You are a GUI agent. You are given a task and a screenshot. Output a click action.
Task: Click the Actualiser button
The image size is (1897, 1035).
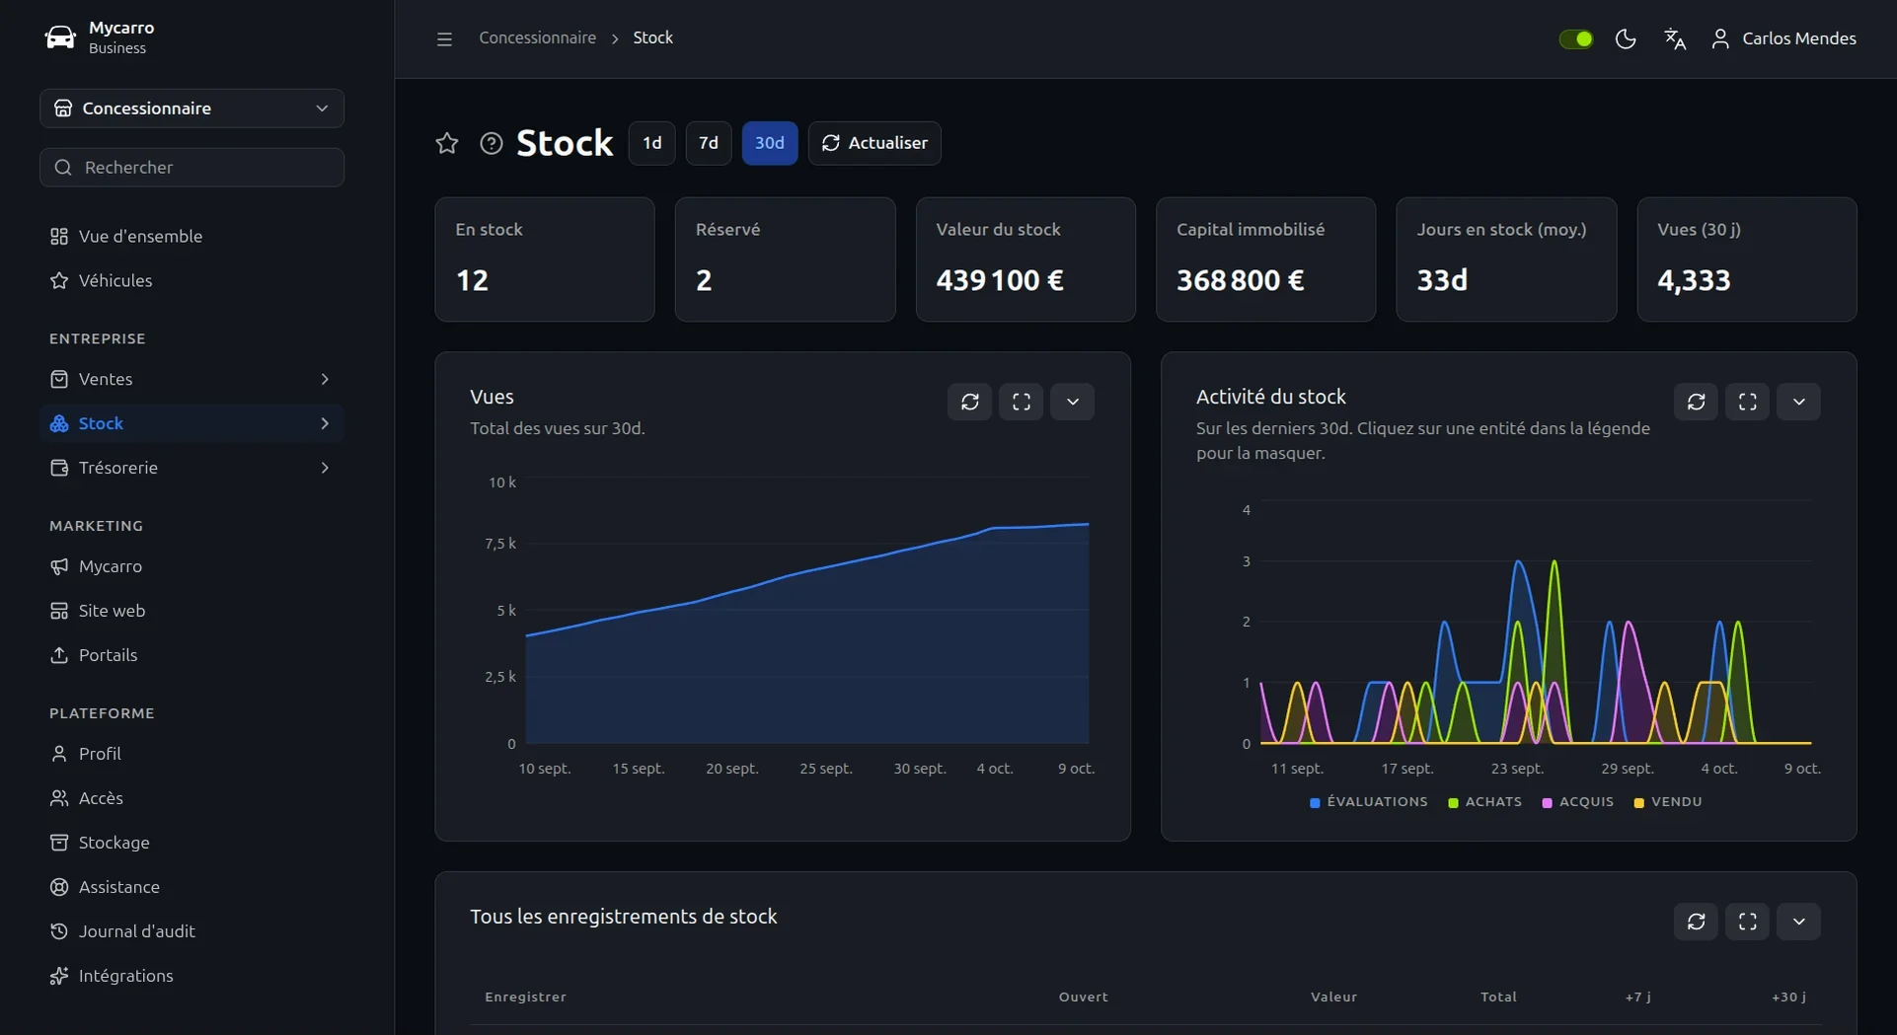(x=874, y=143)
